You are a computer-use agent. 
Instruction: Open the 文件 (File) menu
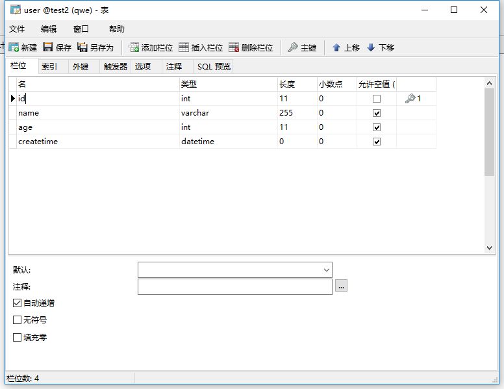click(17, 29)
